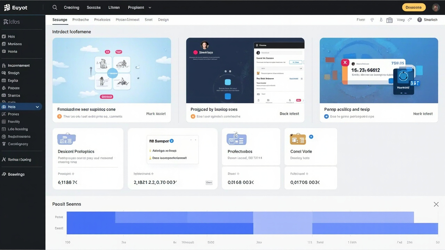The height and width of the screenshot is (250, 445).
Task: Toggle the blue indicator next to NB Sampat
Action: pos(171,141)
